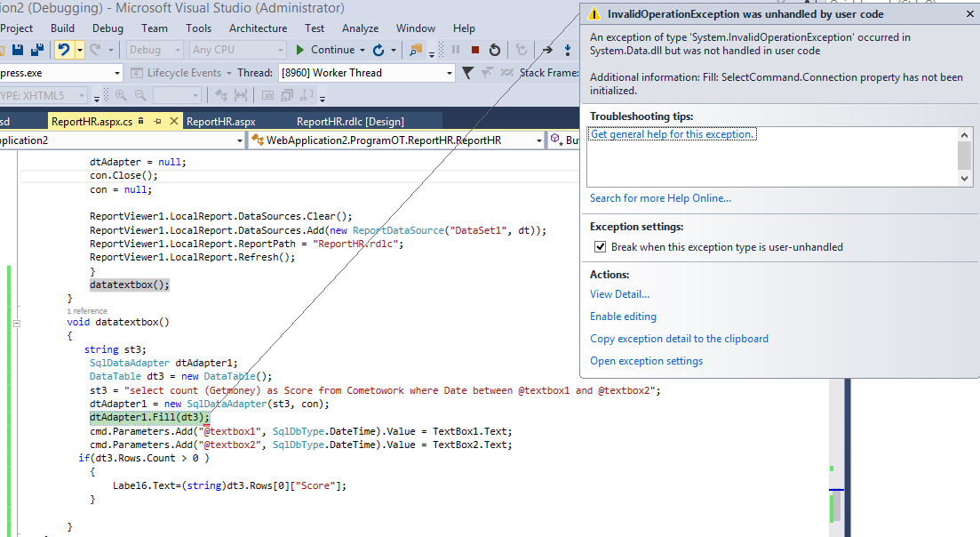Switch to the ReportHR.aspx tab
The height and width of the screenshot is (537, 980).
(x=221, y=121)
